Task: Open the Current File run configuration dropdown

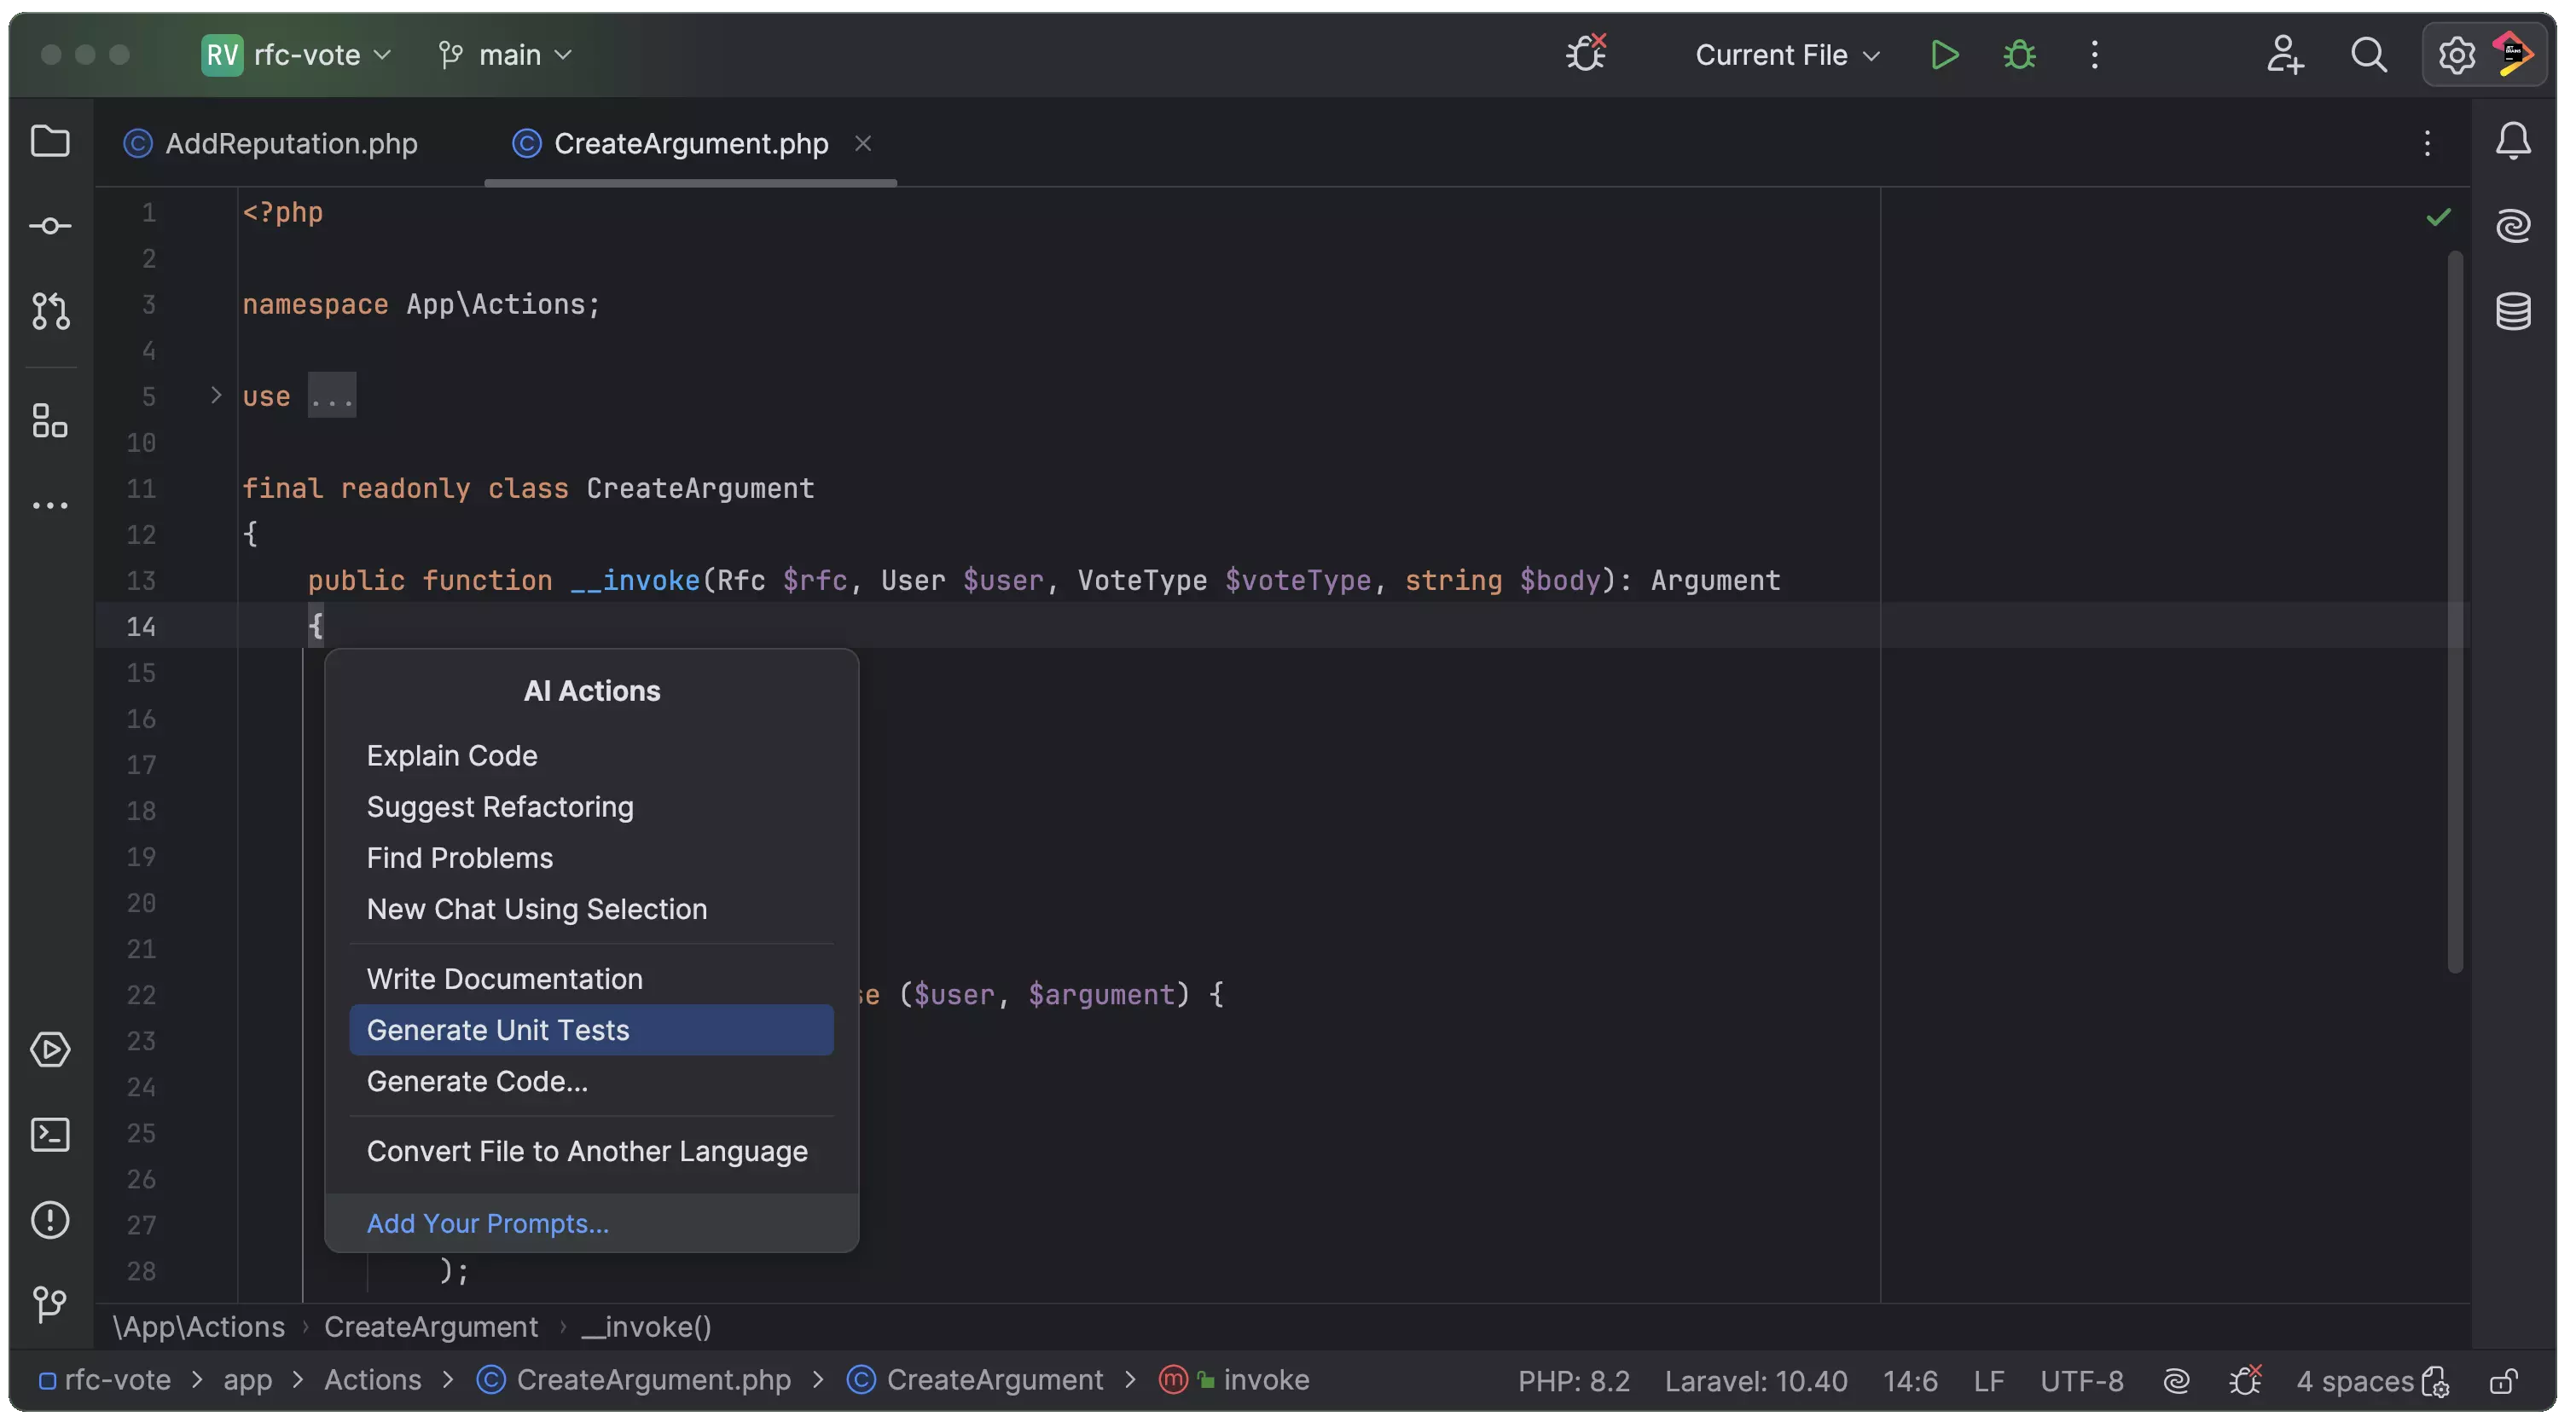Action: tap(1786, 55)
